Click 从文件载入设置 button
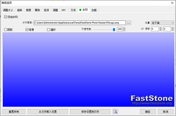The width and height of the screenshot is (176, 116). pos(48,112)
